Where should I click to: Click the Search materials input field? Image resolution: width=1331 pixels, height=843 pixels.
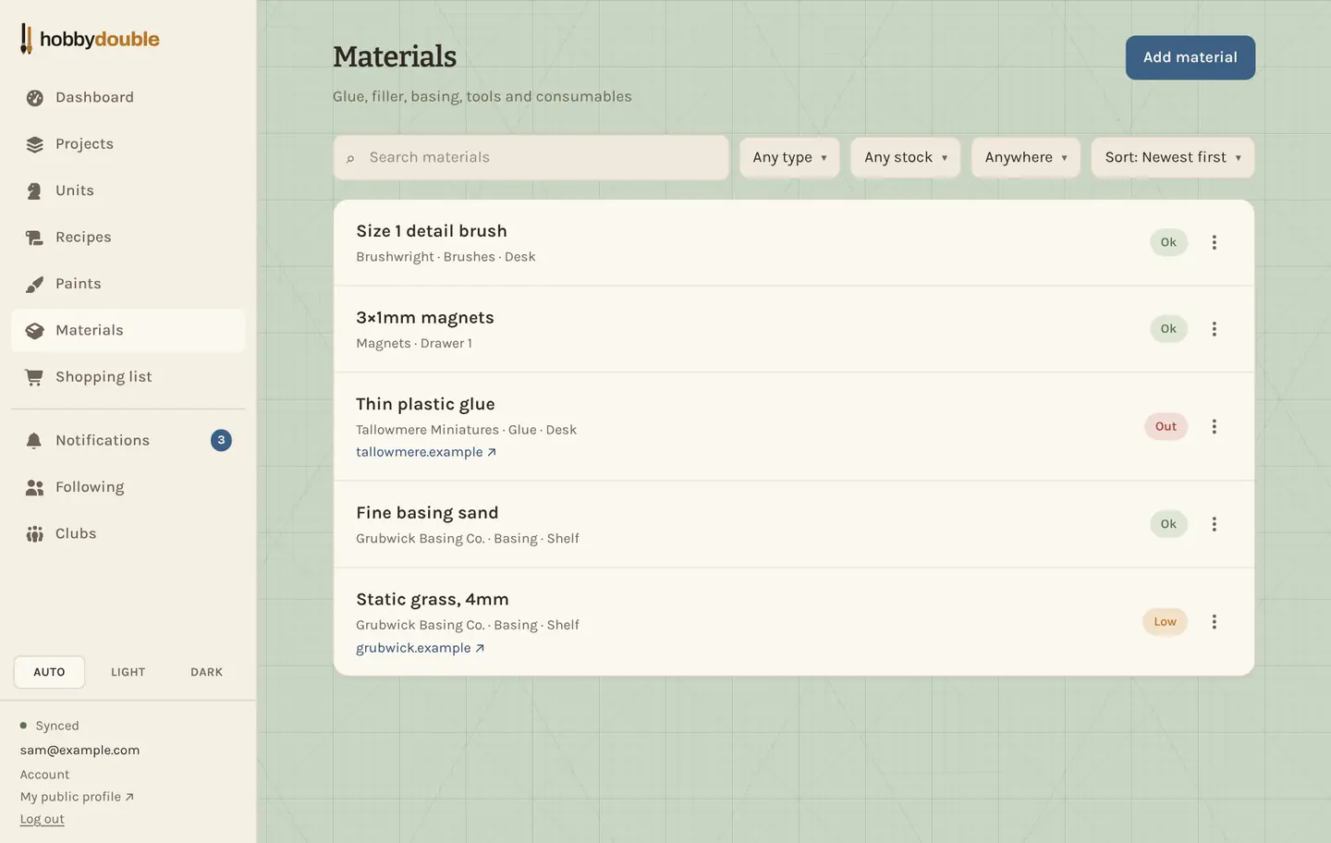[x=531, y=157]
